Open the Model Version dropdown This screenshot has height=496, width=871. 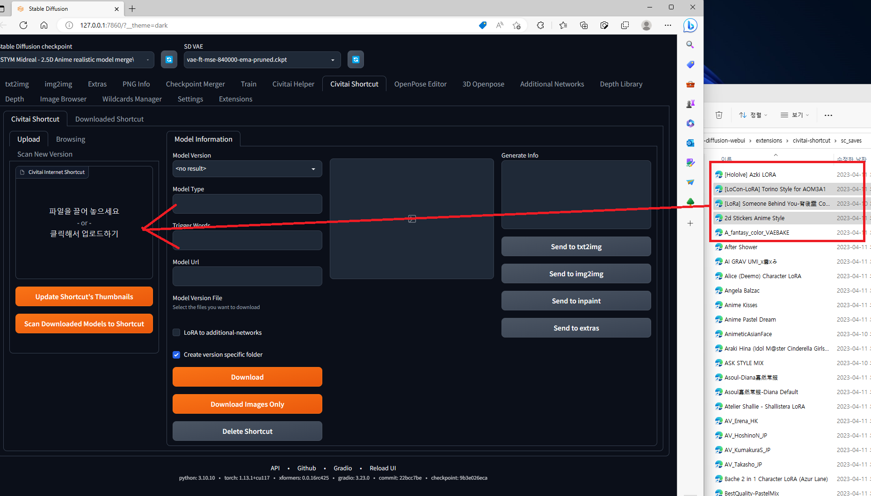(247, 169)
